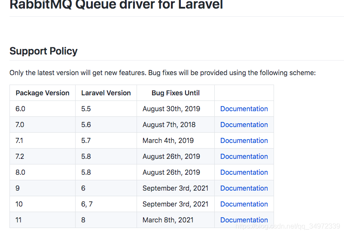
Task: Open Documentation link for package version 6.0
Action: point(244,109)
